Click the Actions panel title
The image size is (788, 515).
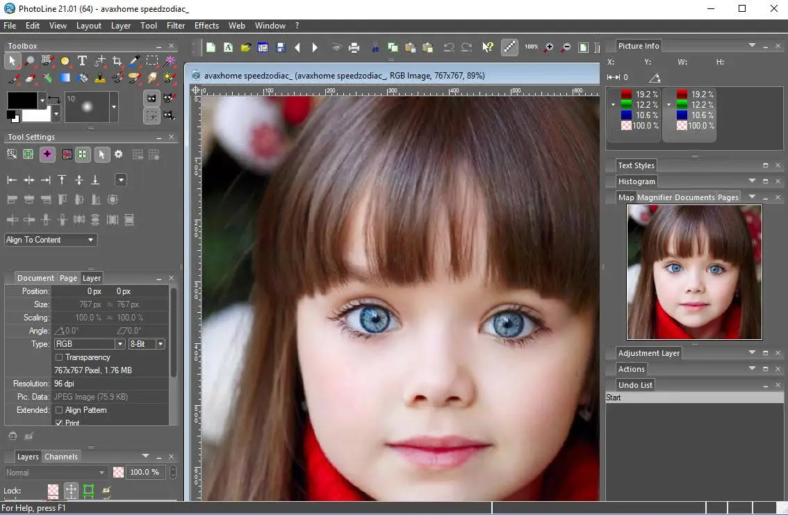631,369
